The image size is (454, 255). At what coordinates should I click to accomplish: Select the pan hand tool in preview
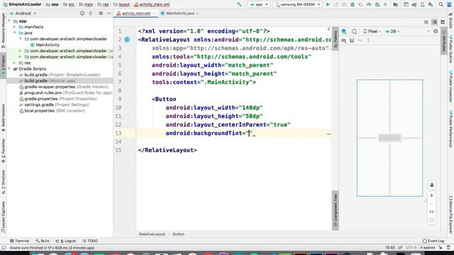click(431, 185)
